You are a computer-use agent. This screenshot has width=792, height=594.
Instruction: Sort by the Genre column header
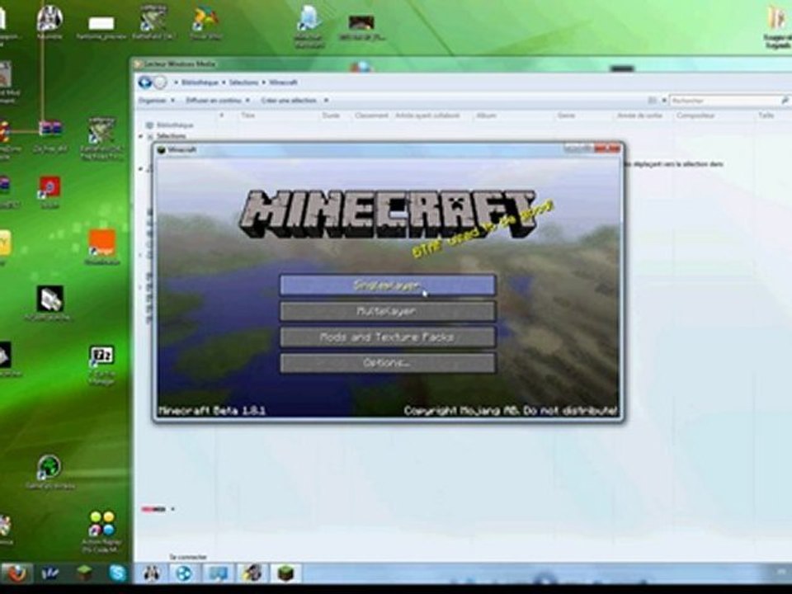point(566,115)
